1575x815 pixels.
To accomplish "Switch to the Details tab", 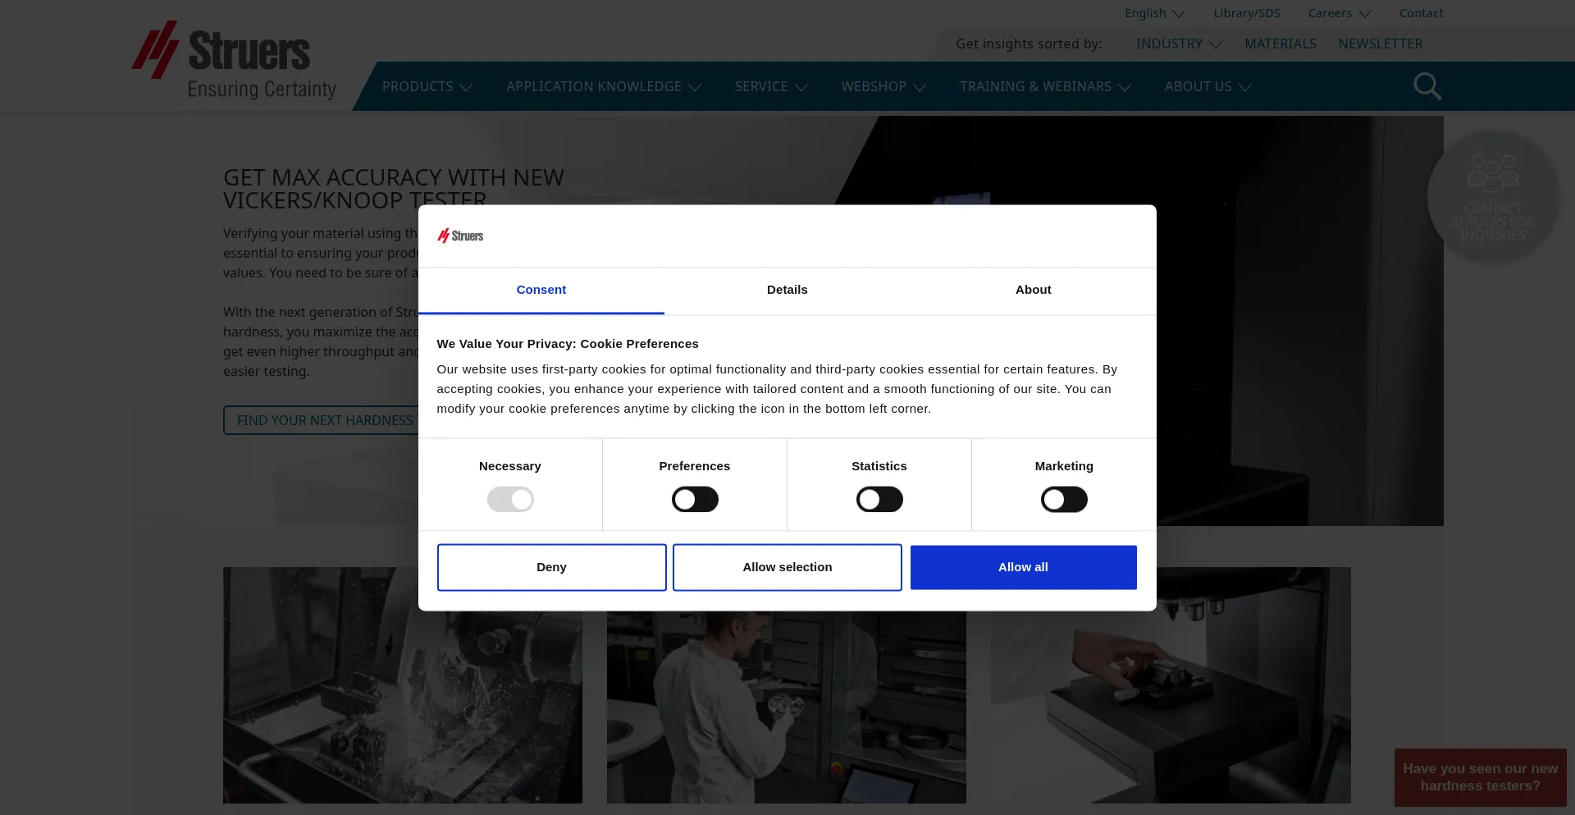I will (x=787, y=290).
